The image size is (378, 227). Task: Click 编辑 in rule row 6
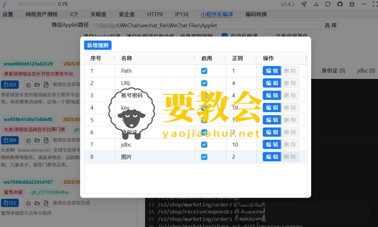click(x=272, y=132)
